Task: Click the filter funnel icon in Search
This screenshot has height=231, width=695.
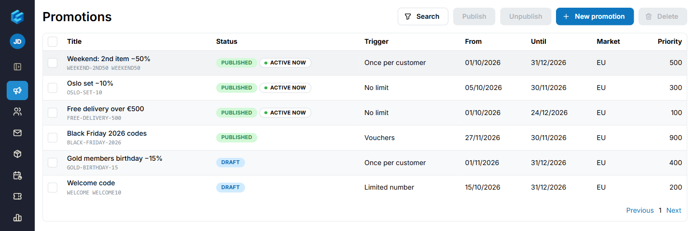Action: pos(408,16)
